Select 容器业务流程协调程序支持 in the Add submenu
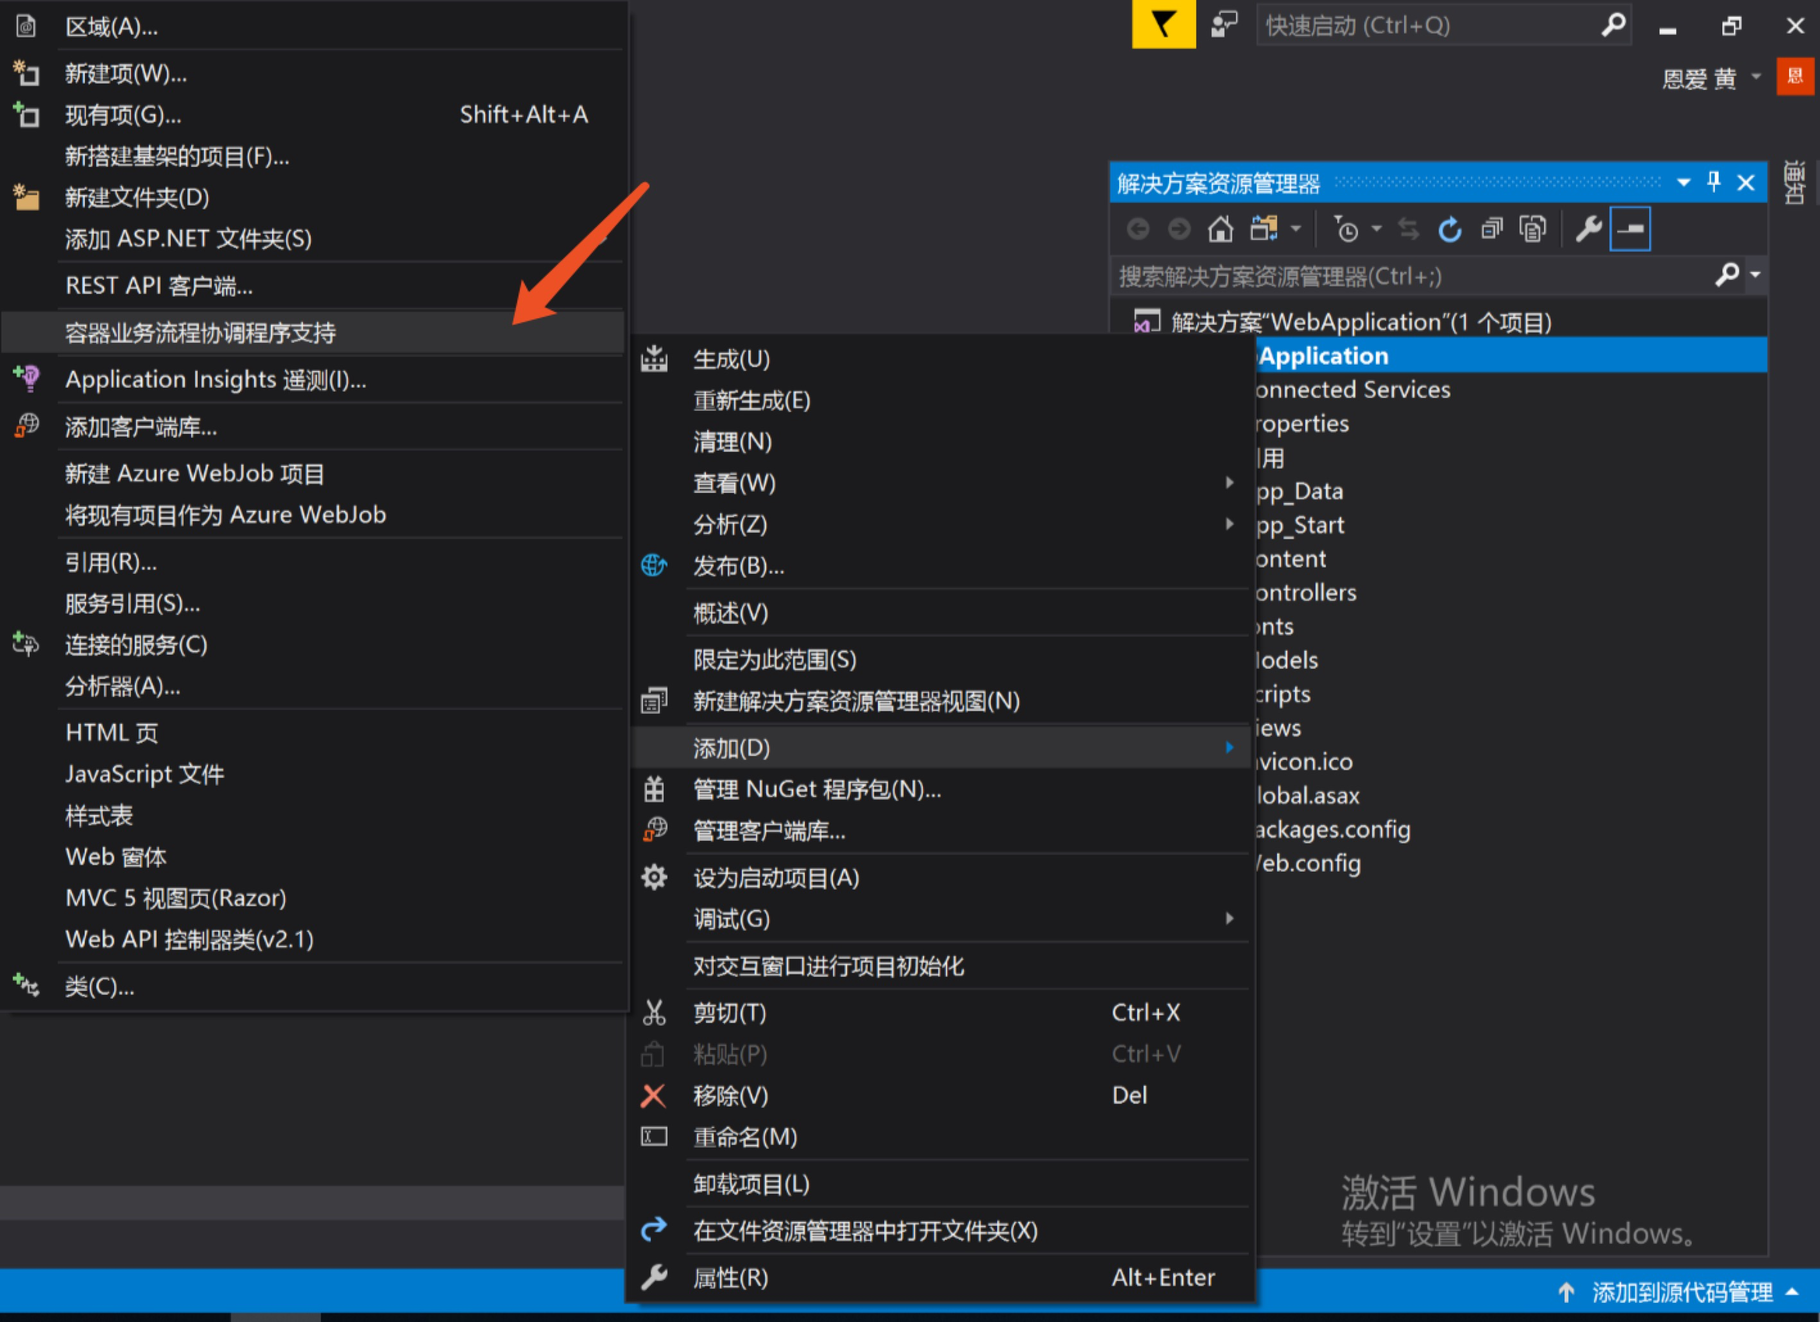Image resolution: width=1820 pixels, height=1322 pixels. point(313,333)
